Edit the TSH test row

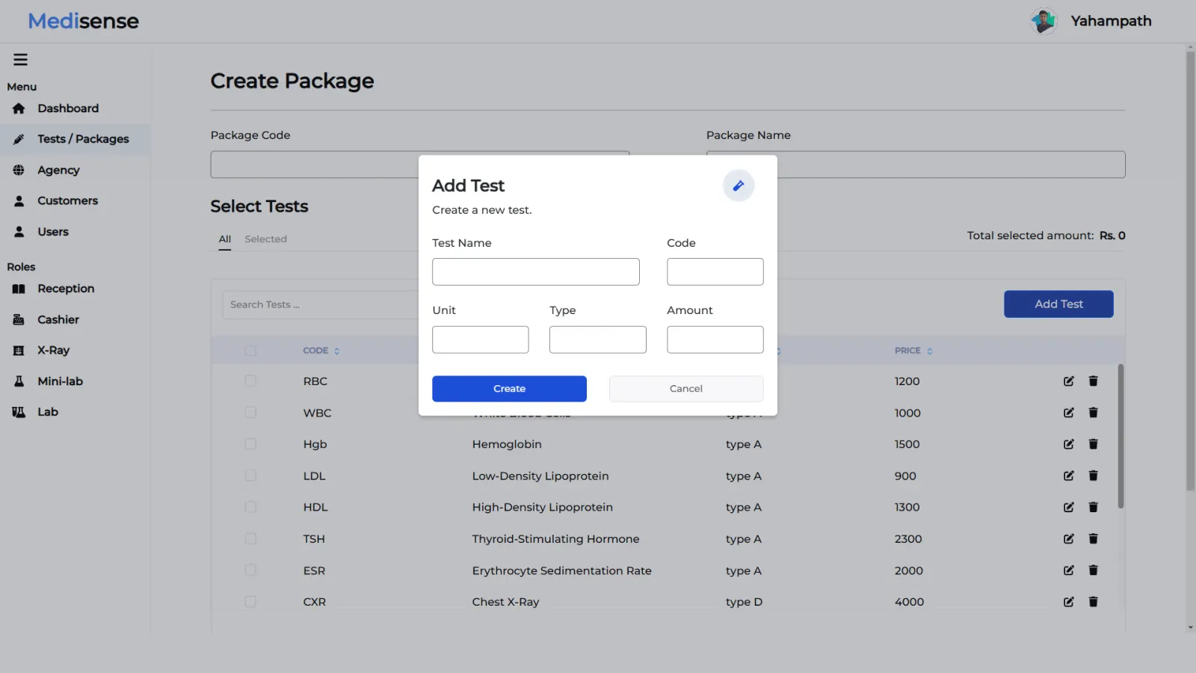(x=1069, y=538)
